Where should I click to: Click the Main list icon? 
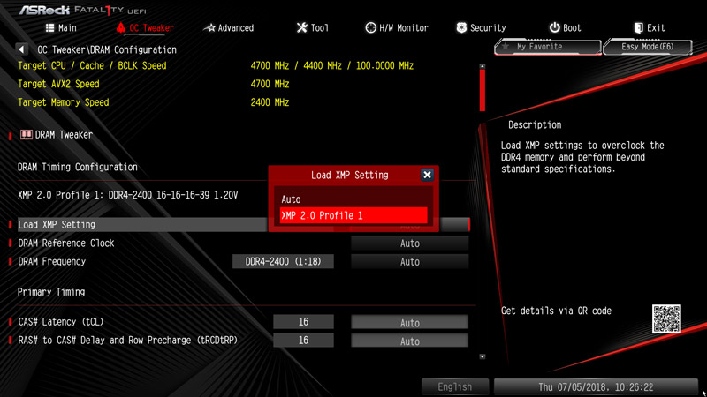click(50, 28)
